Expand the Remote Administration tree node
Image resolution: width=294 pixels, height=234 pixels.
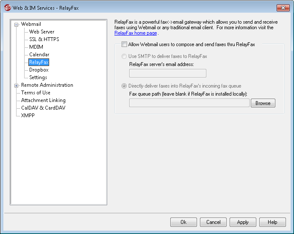tap(17, 85)
